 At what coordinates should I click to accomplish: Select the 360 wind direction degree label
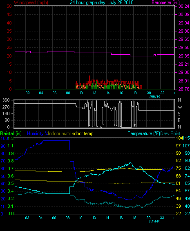pyautogui.click(x=6, y=100)
